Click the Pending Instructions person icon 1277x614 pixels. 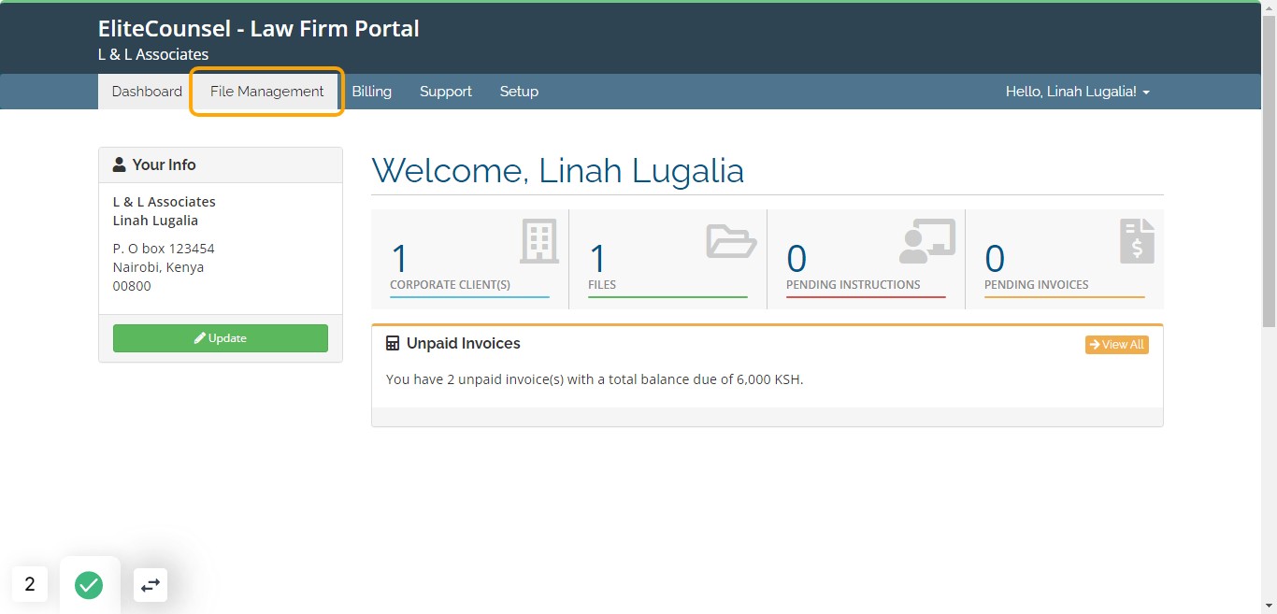927,241
